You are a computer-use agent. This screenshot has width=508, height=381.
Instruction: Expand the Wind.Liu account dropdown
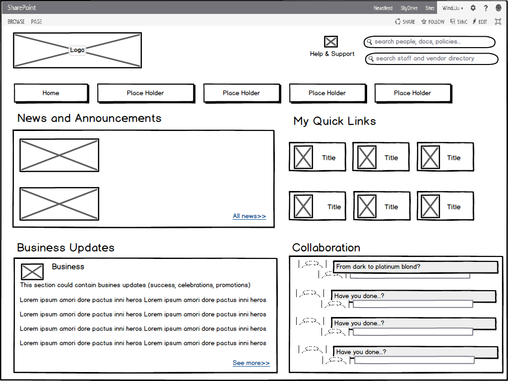[x=452, y=8]
